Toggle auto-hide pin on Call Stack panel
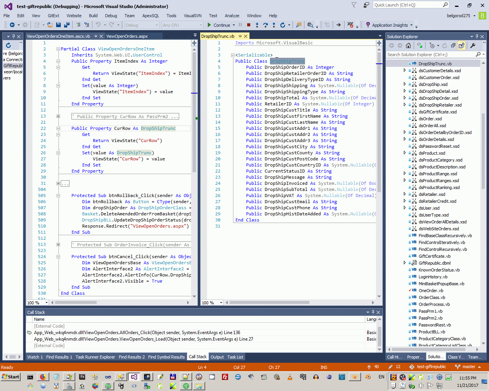 click(x=373, y=312)
